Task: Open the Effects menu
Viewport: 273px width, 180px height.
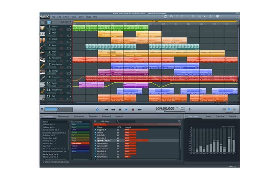Action: point(66,17)
